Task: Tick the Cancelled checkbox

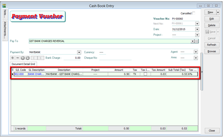Action: click(x=194, y=13)
